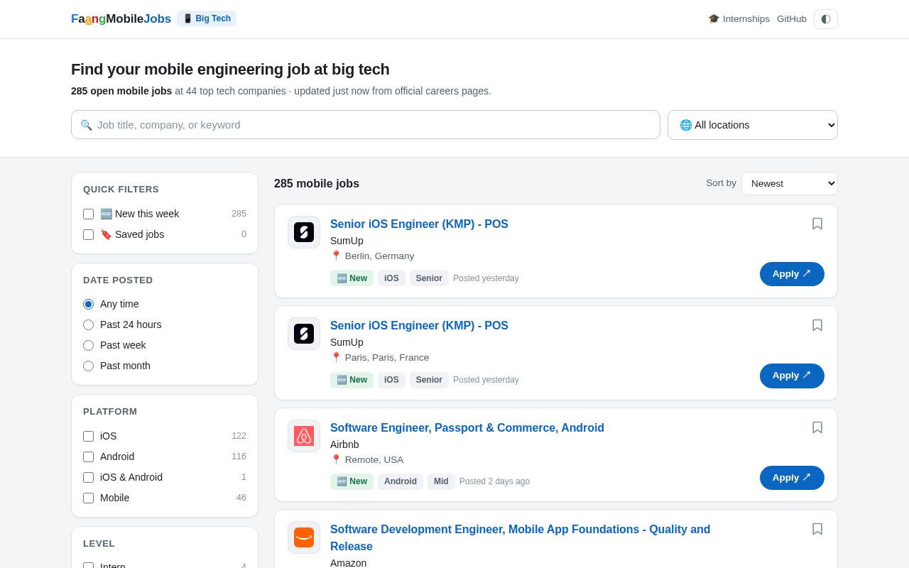Bookmark the Airbnb Passport & Commerce job
Viewport: 909px width, 568px height.
click(x=817, y=427)
